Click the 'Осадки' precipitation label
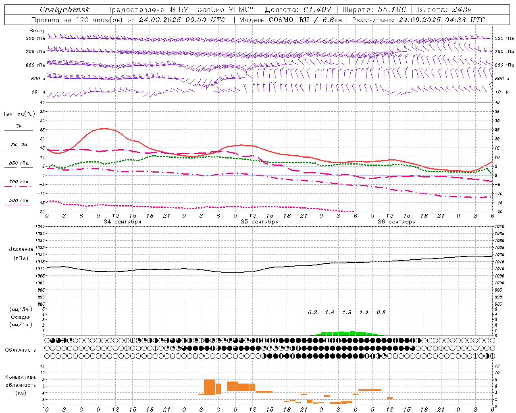Image resolution: width=516 pixels, height=413 pixels. point(21,317)
